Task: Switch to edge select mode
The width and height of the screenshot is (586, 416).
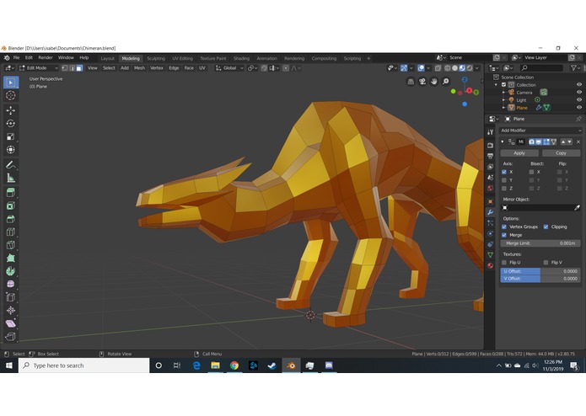Action: click(x=73, y=68)
